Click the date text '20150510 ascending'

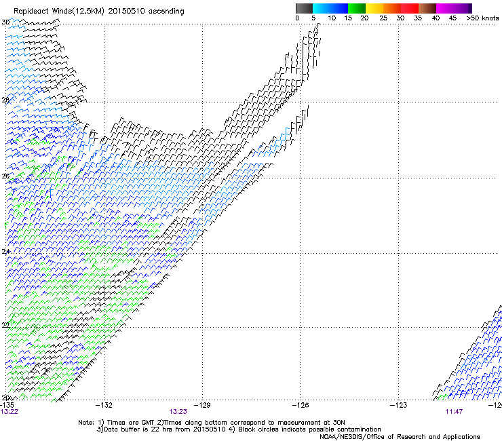[x=146, y=12]
